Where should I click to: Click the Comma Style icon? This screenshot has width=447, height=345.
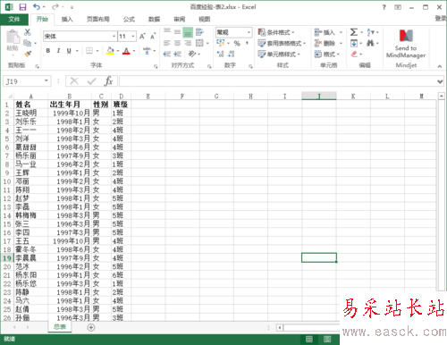(247, 44)
